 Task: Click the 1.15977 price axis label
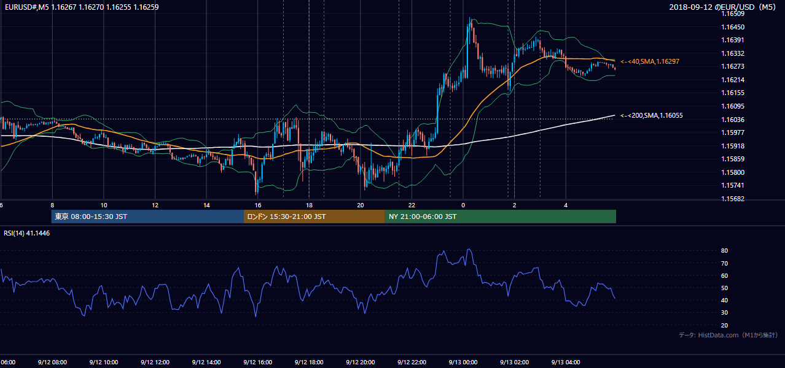pyautogui.click(x=733, y=132)
